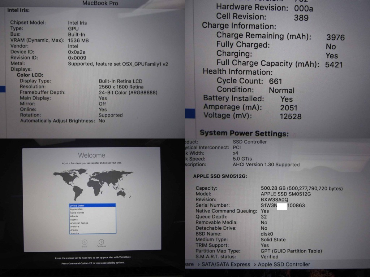The height and width of the screenshot is (277, 370).
Task: Click the "Health Information:" heading
Action: coord(238,72)
